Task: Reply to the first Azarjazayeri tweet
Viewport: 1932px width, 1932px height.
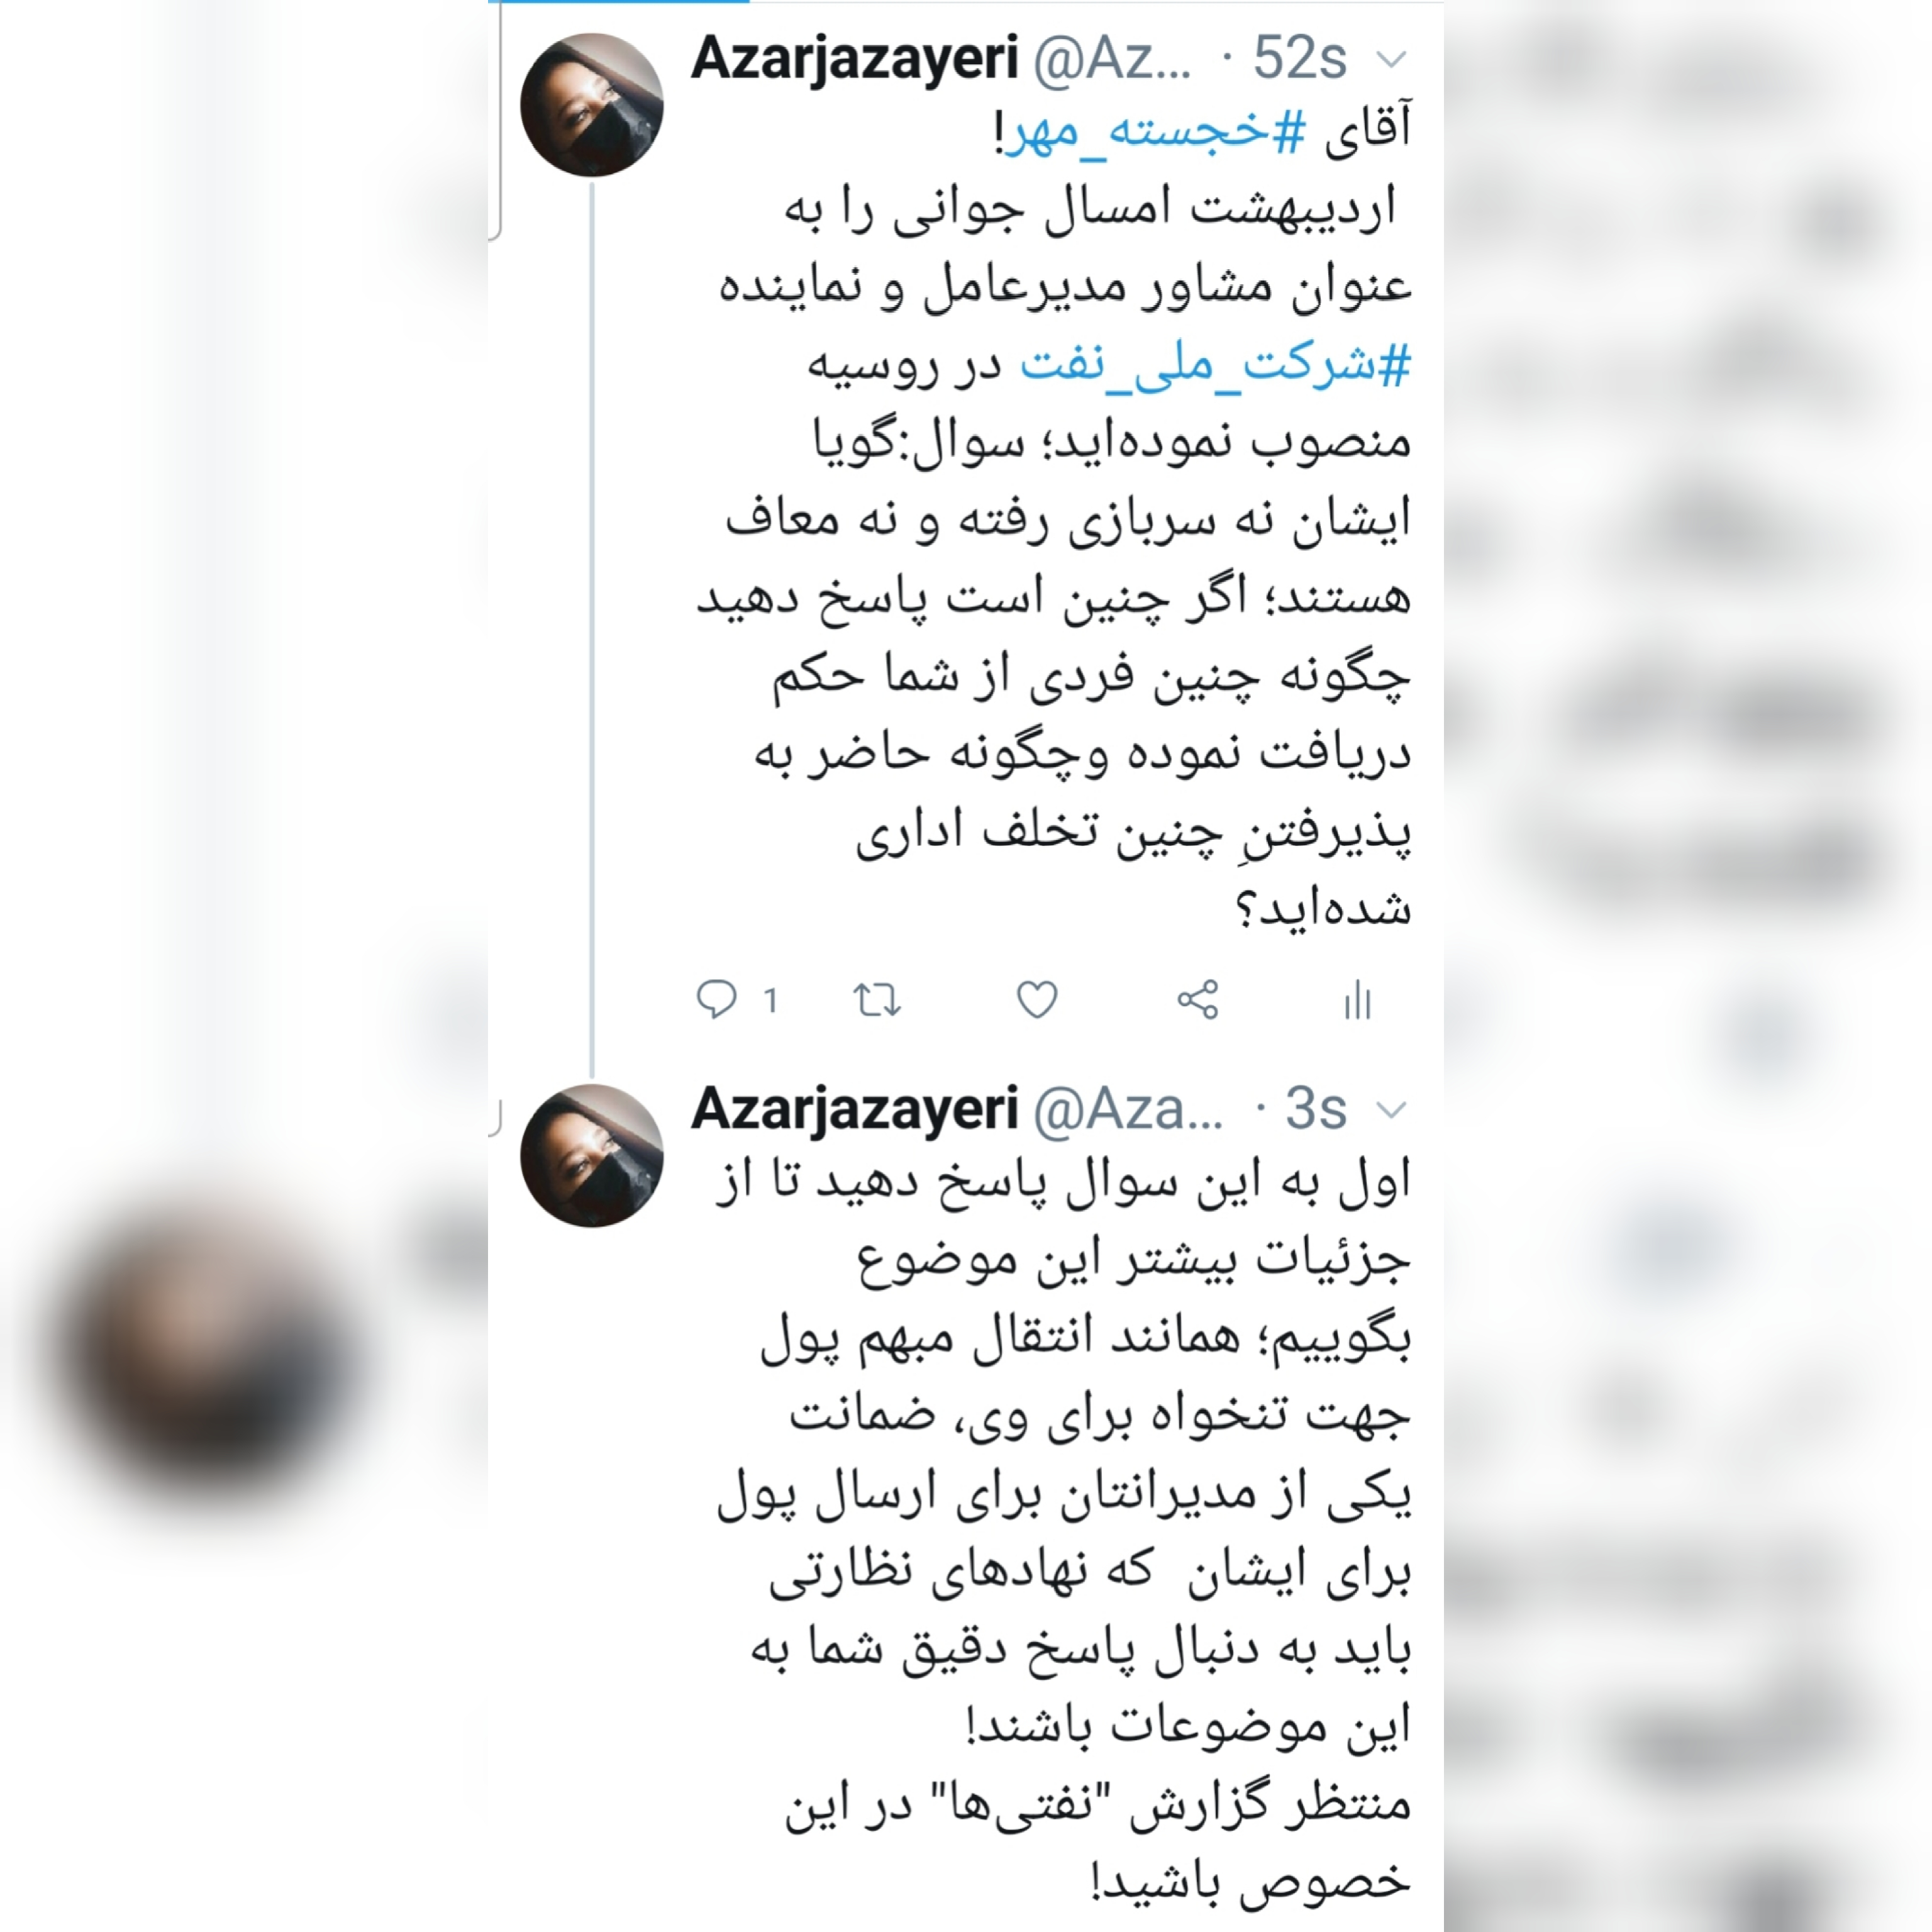Action: coord(717,999)
